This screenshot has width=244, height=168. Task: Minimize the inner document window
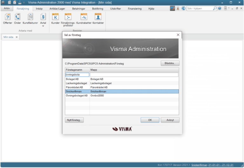232,9
